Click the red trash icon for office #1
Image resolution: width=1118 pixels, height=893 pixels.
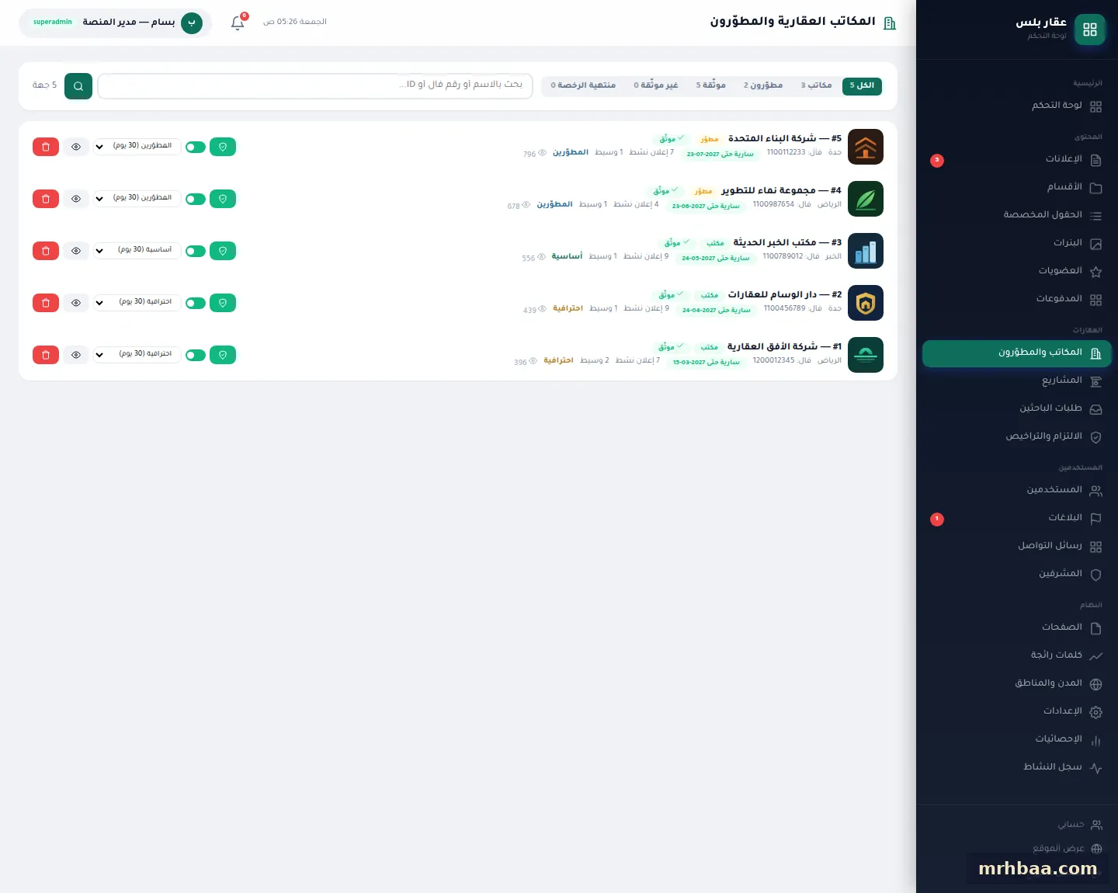[46, 355]
